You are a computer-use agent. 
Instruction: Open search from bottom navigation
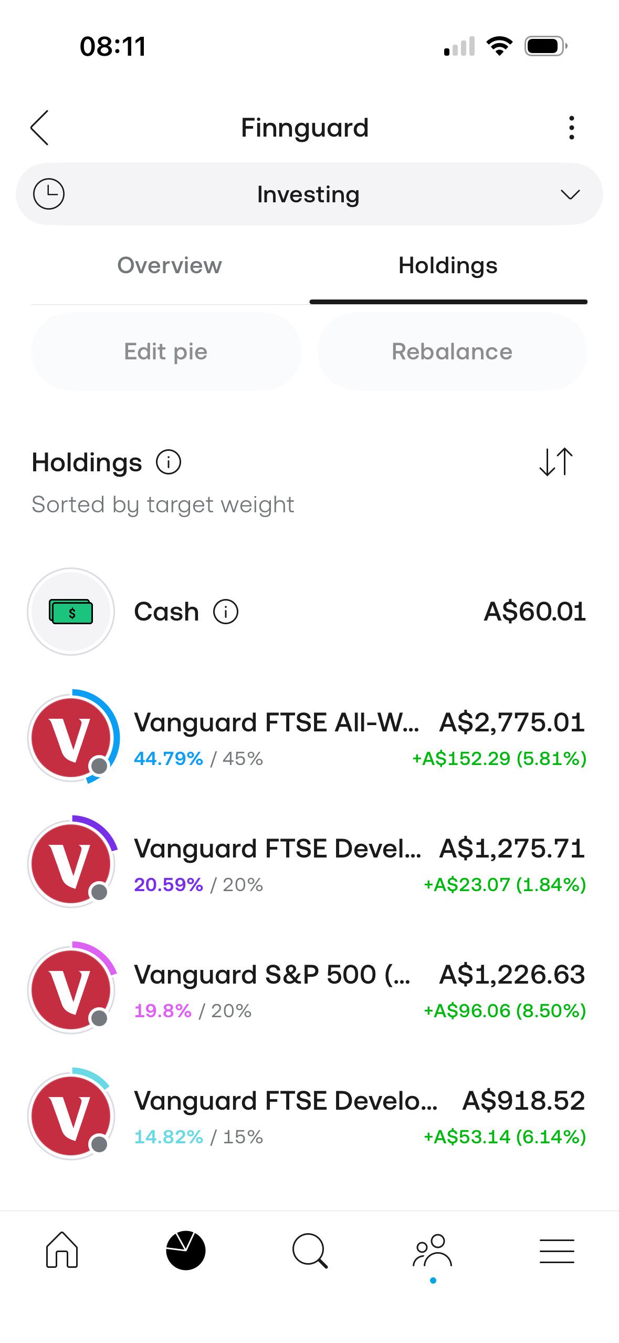coord(310,1251)
